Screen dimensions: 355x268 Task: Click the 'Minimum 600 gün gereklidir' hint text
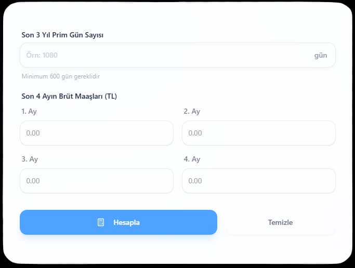tap(60, 76)
